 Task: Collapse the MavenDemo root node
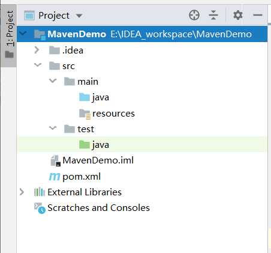(x=23, y=33)
